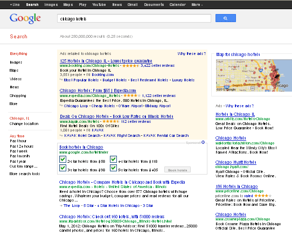
Task: Filter by News in left sidebar
Action: 14,87
